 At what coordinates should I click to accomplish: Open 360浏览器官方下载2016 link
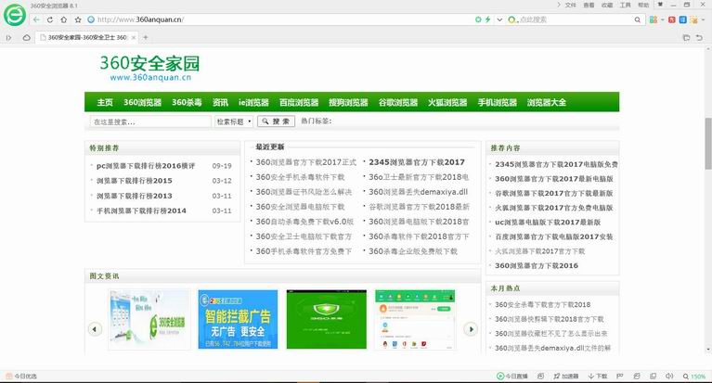point(537,265)
